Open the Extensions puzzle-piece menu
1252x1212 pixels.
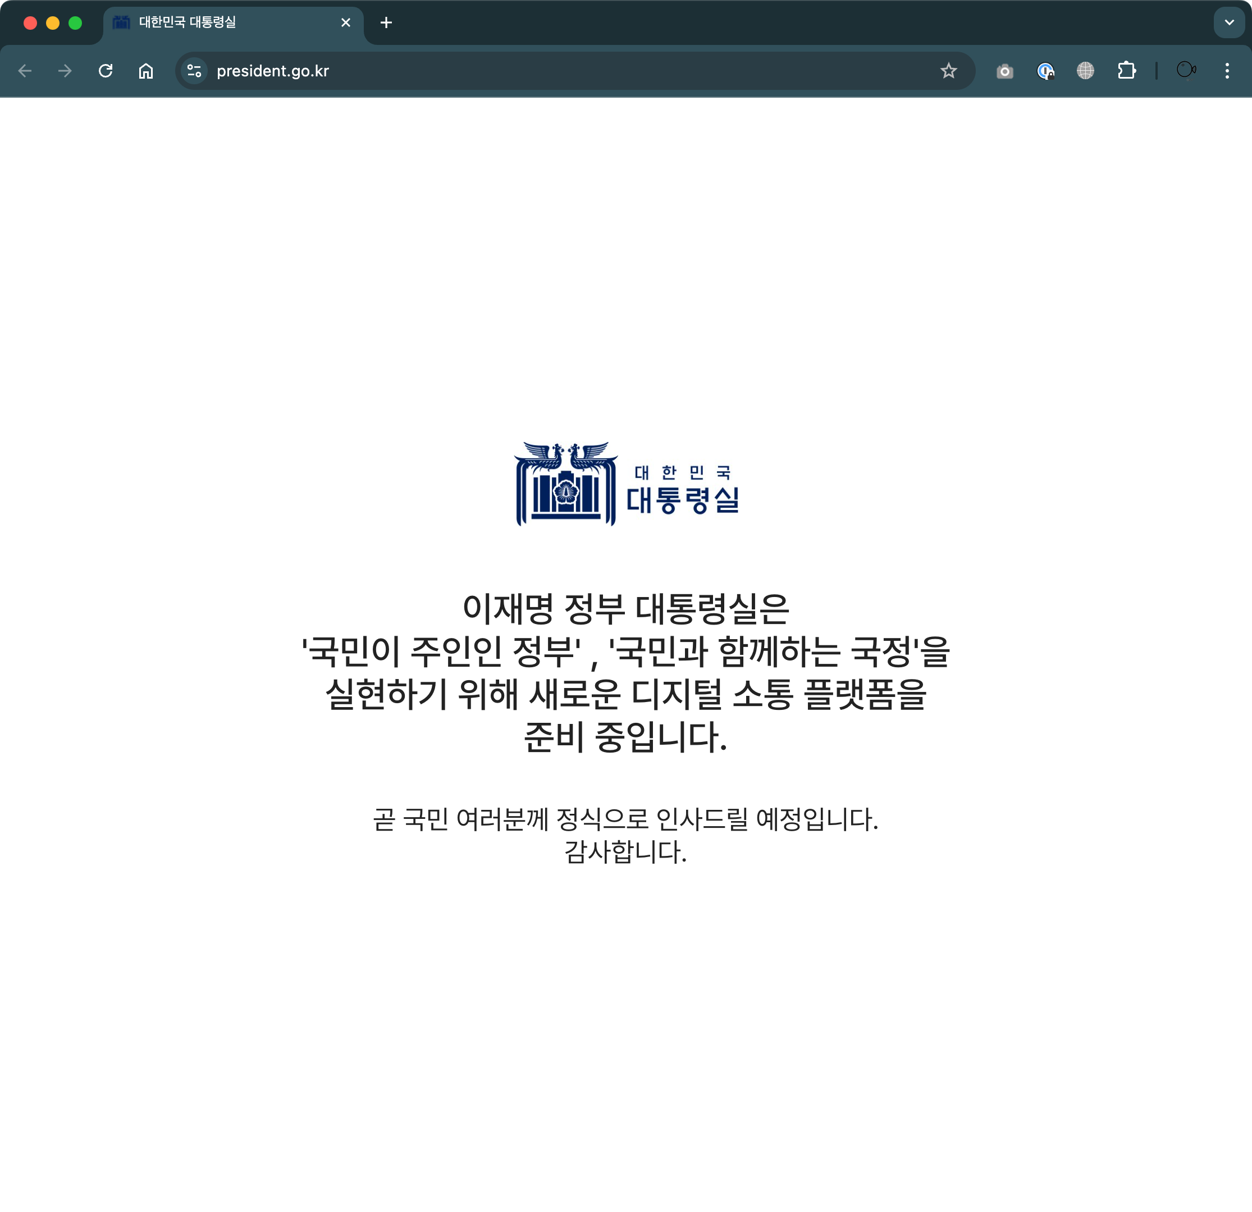tap(1126, 71)
